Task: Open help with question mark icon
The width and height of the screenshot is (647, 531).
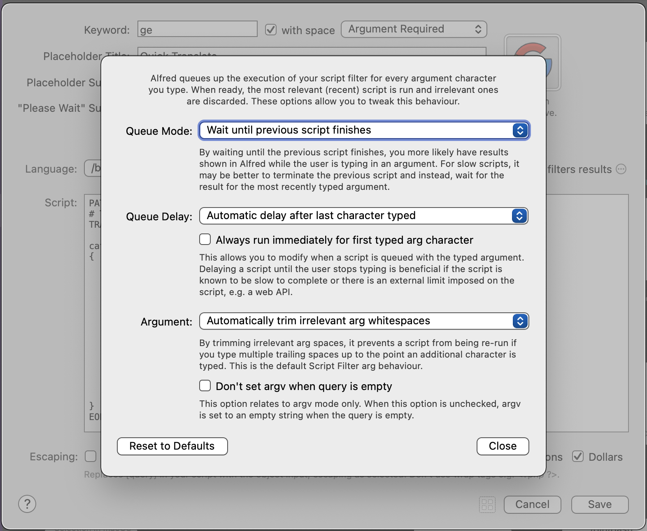Action: [x=27, y=504]
